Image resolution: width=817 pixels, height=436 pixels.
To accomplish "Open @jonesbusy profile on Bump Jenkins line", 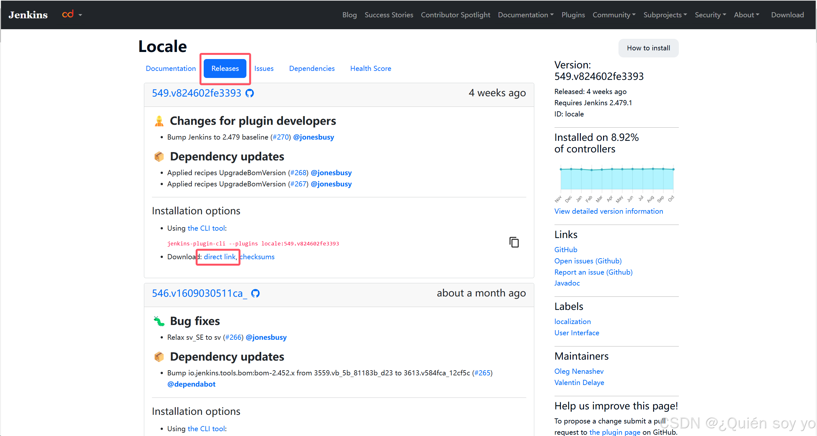I will [x=314, y=137].
